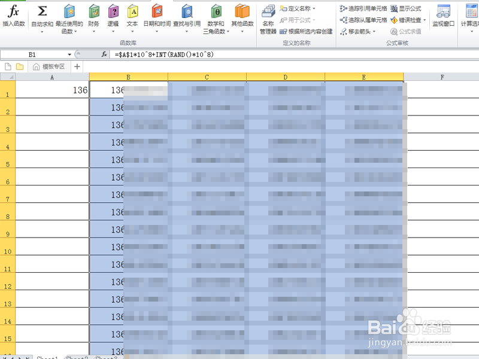Screen dimensions: 479x359
Task: Click Define Name (定义名称)
Action: point(296,8)
